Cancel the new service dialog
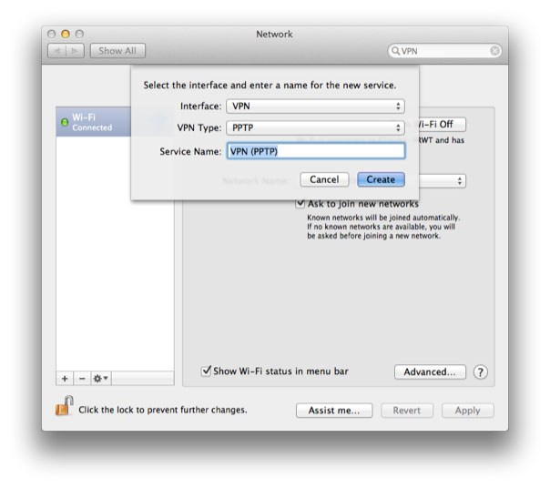This screenshot has width=550, height=488. pos(324,179)
